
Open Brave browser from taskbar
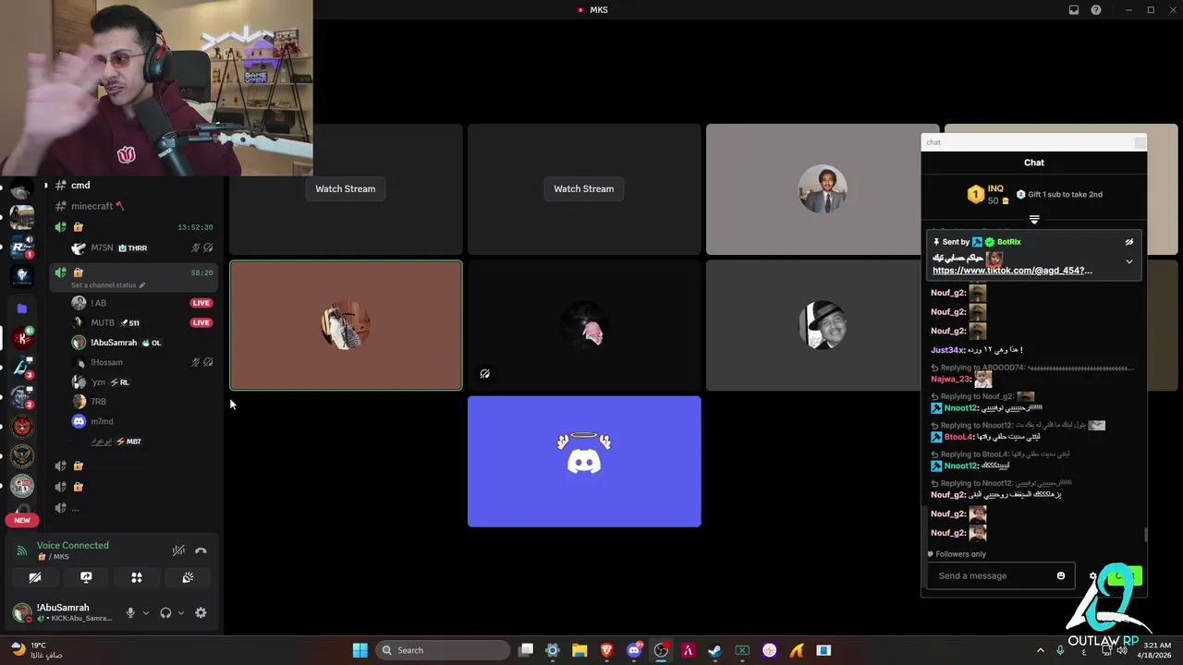coord(606,650)
